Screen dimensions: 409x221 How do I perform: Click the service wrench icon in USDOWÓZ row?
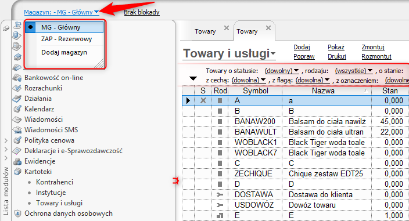(x=220, y=205)
